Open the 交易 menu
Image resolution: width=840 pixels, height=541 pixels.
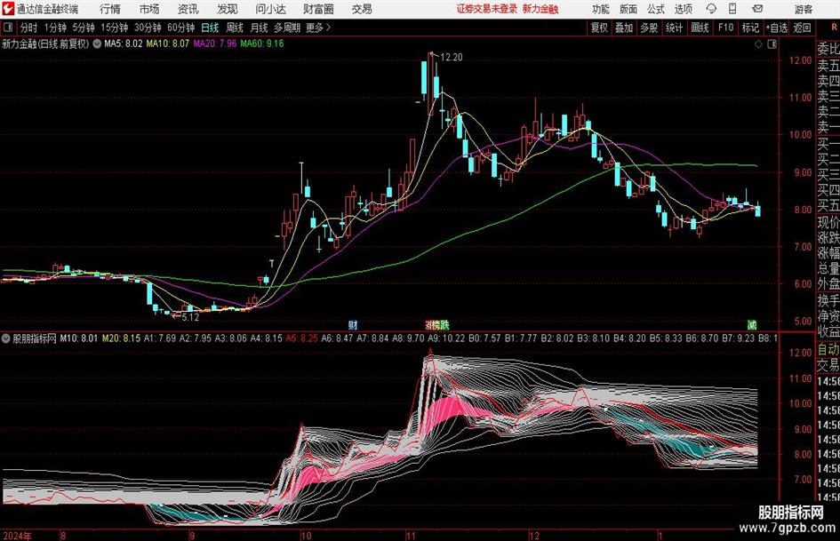(x=362, y=9)
